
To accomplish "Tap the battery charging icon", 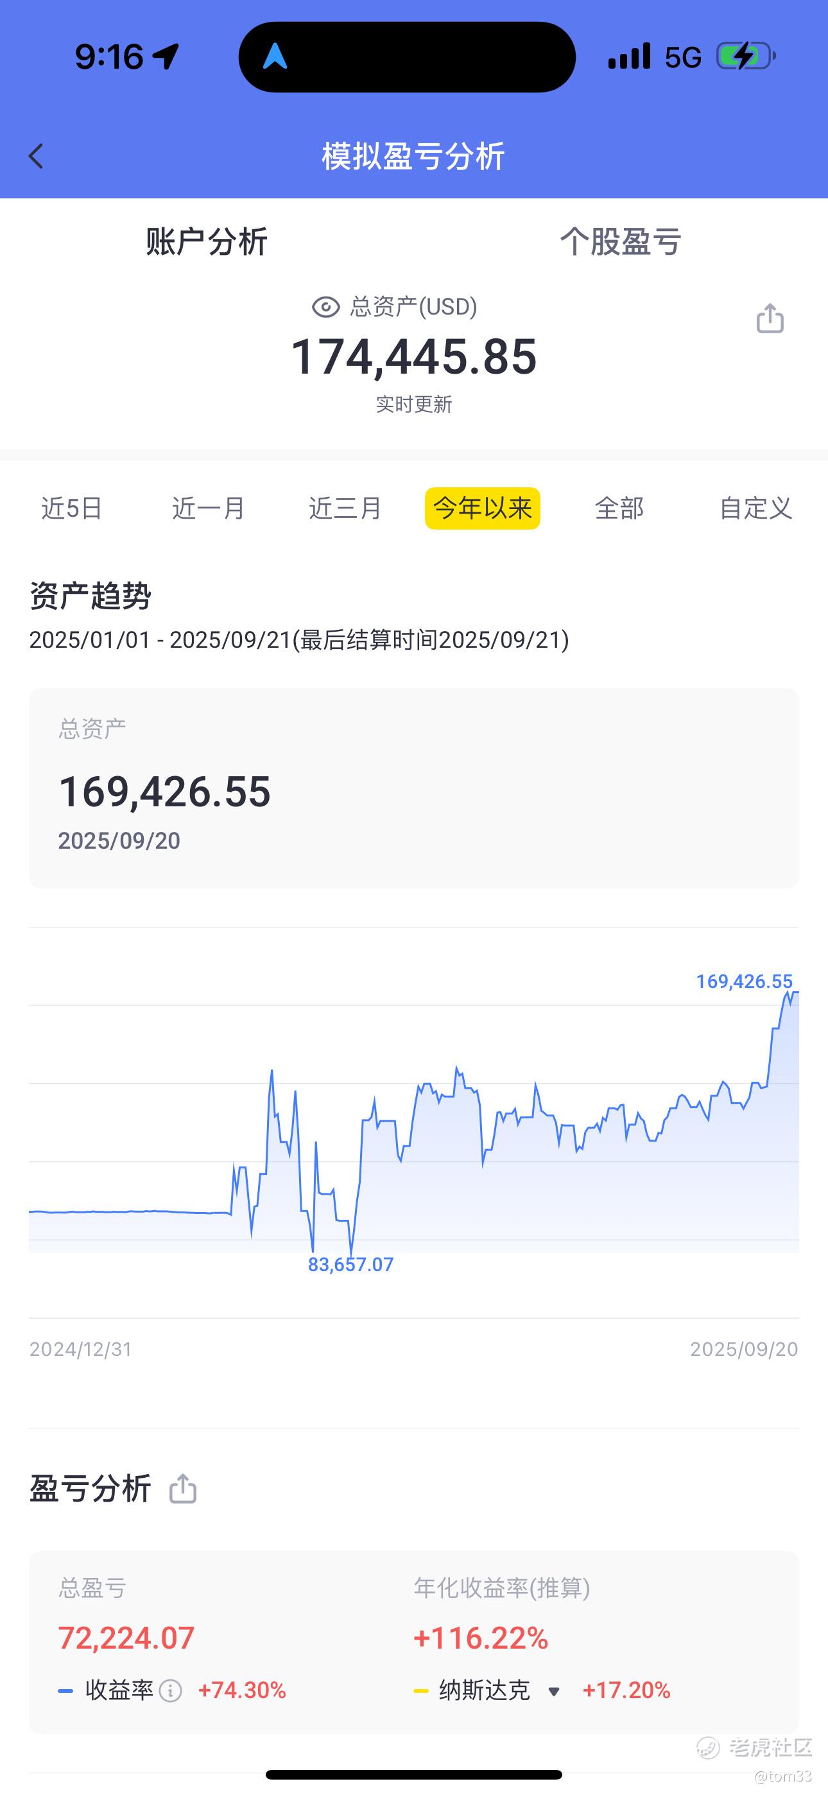I will [746, 56].
